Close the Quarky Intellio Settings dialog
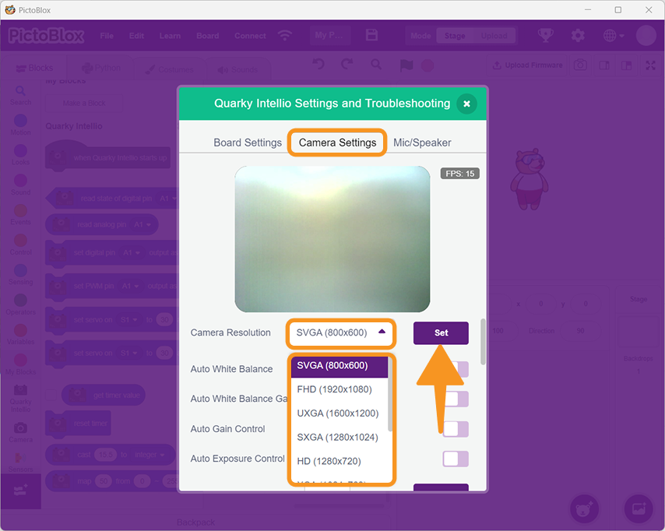665x531 pixels. tap(466, 104)
